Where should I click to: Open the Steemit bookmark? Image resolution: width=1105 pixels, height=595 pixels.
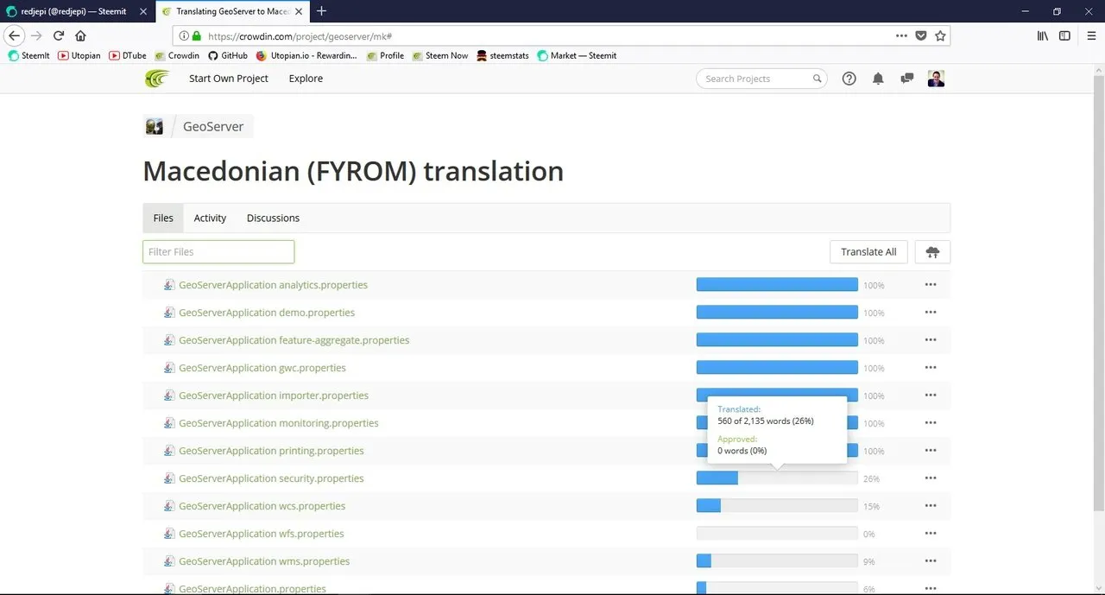click(29, 55)
